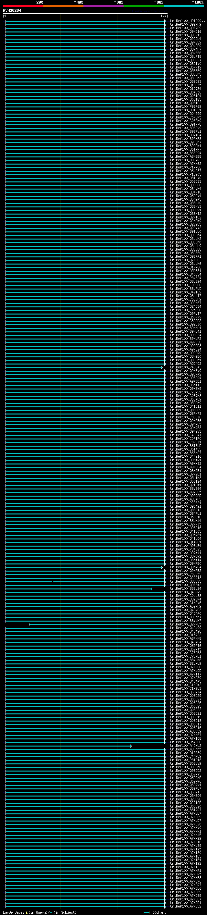Click label UniRef100_Q39093
The height and width of the screenshot is (915, 207).
click(186, 82)
